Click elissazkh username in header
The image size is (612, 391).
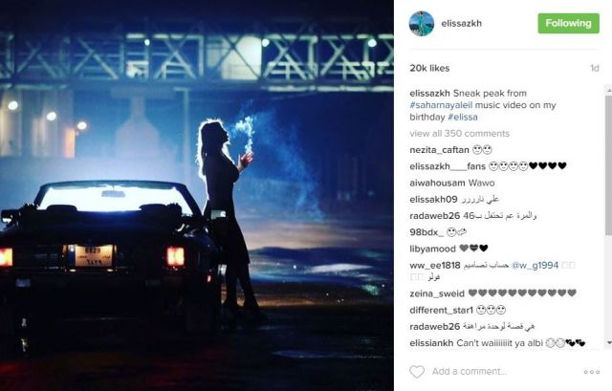[461, 23]
